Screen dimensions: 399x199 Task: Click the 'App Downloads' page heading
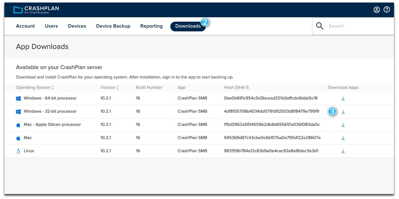(42, 47)
